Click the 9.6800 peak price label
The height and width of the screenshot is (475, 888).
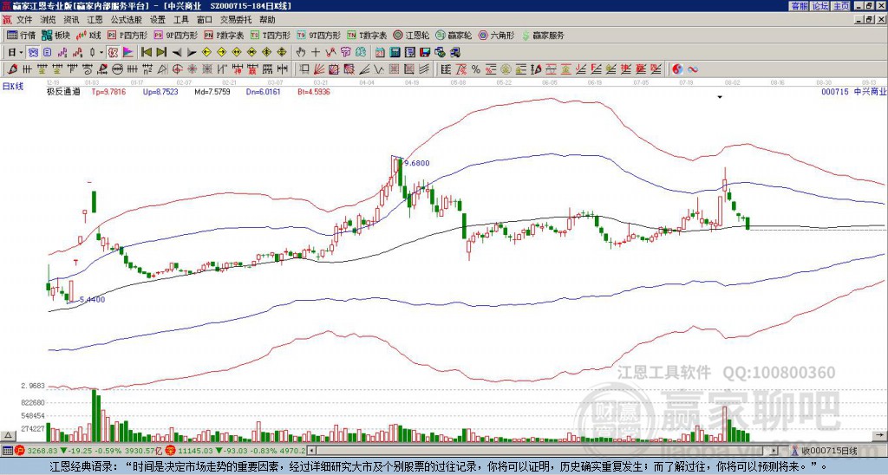(x=417, y=163)
